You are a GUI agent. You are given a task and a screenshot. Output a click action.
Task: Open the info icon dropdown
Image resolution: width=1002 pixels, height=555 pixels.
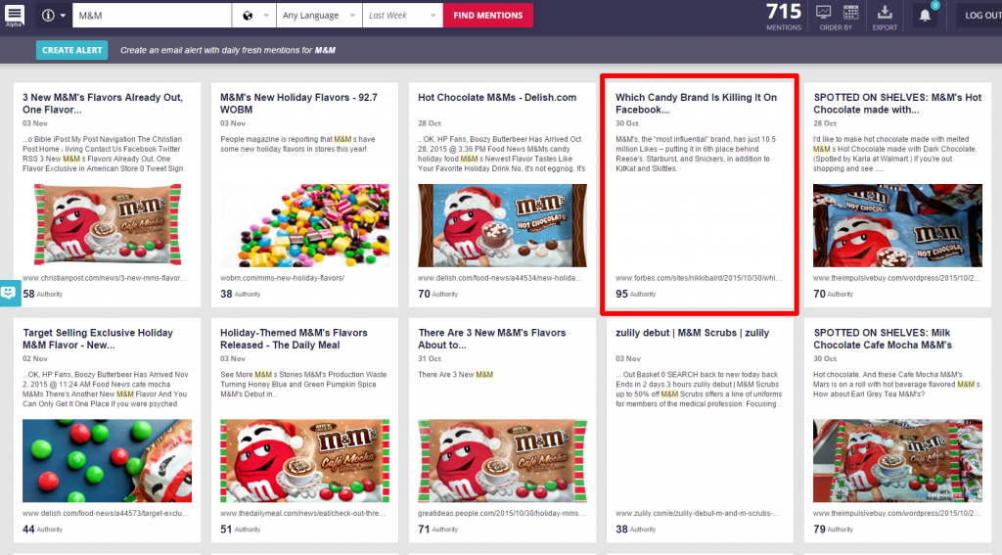tap(53, 16)
